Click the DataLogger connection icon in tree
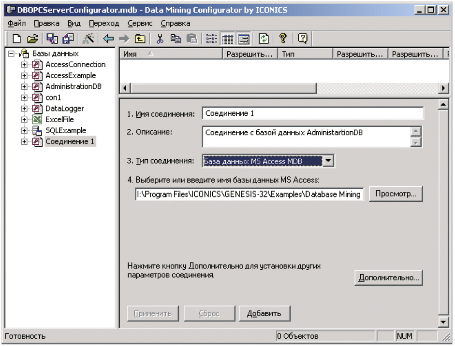This screenshot has width=455, height=346. (x=37, y=109)
